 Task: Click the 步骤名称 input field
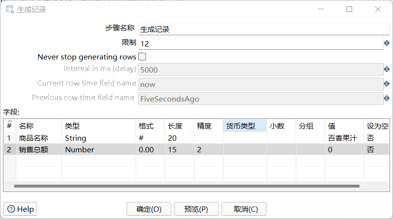[x=264, y=29]
